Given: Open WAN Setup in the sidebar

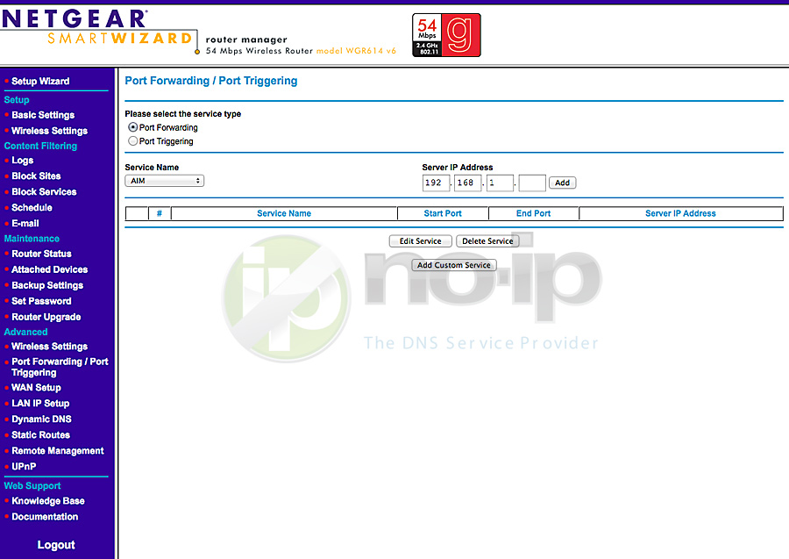Looking at the screenshot, I should coord(36,387).
